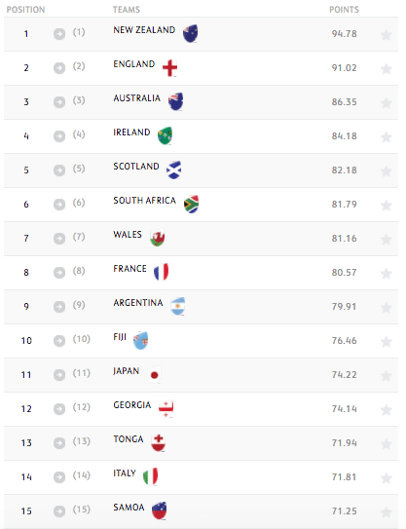This screenshot has height=529, width=406.
Task: Click the Argentina flag icon
Action: 178,306
